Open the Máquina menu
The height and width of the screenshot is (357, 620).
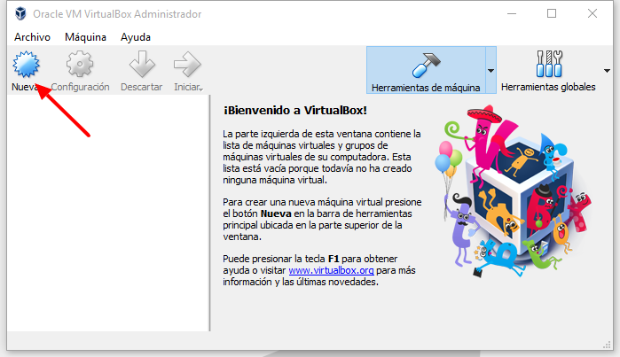[85, 37]
